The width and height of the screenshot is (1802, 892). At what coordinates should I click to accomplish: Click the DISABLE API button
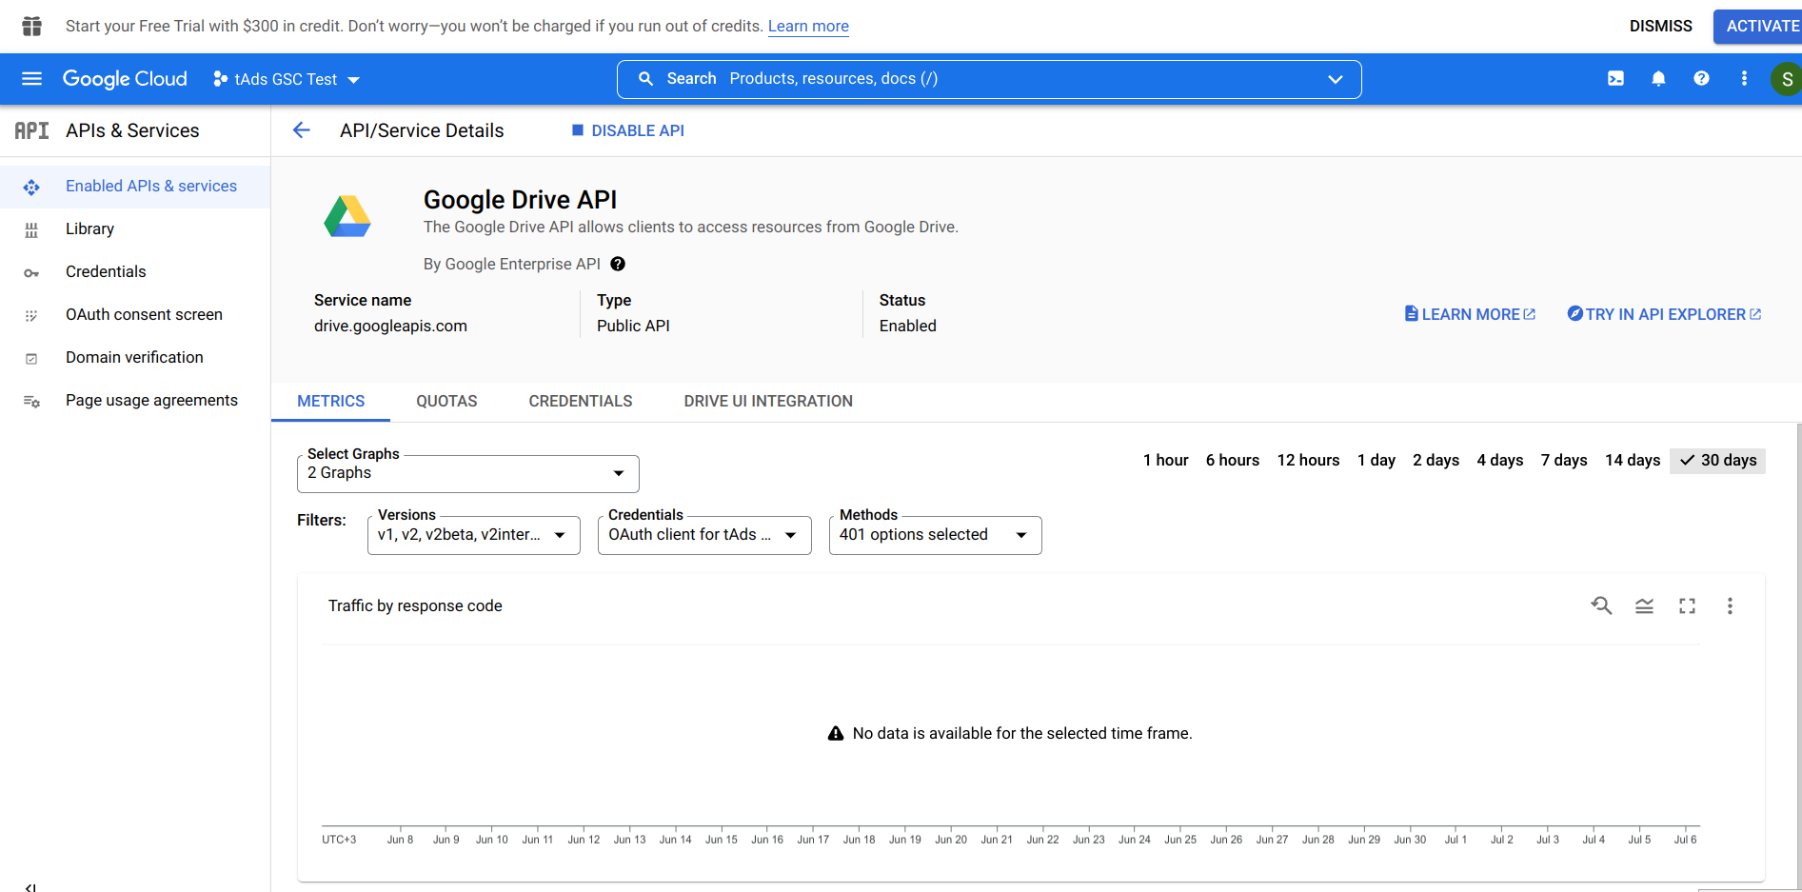[x=627, y=130]
